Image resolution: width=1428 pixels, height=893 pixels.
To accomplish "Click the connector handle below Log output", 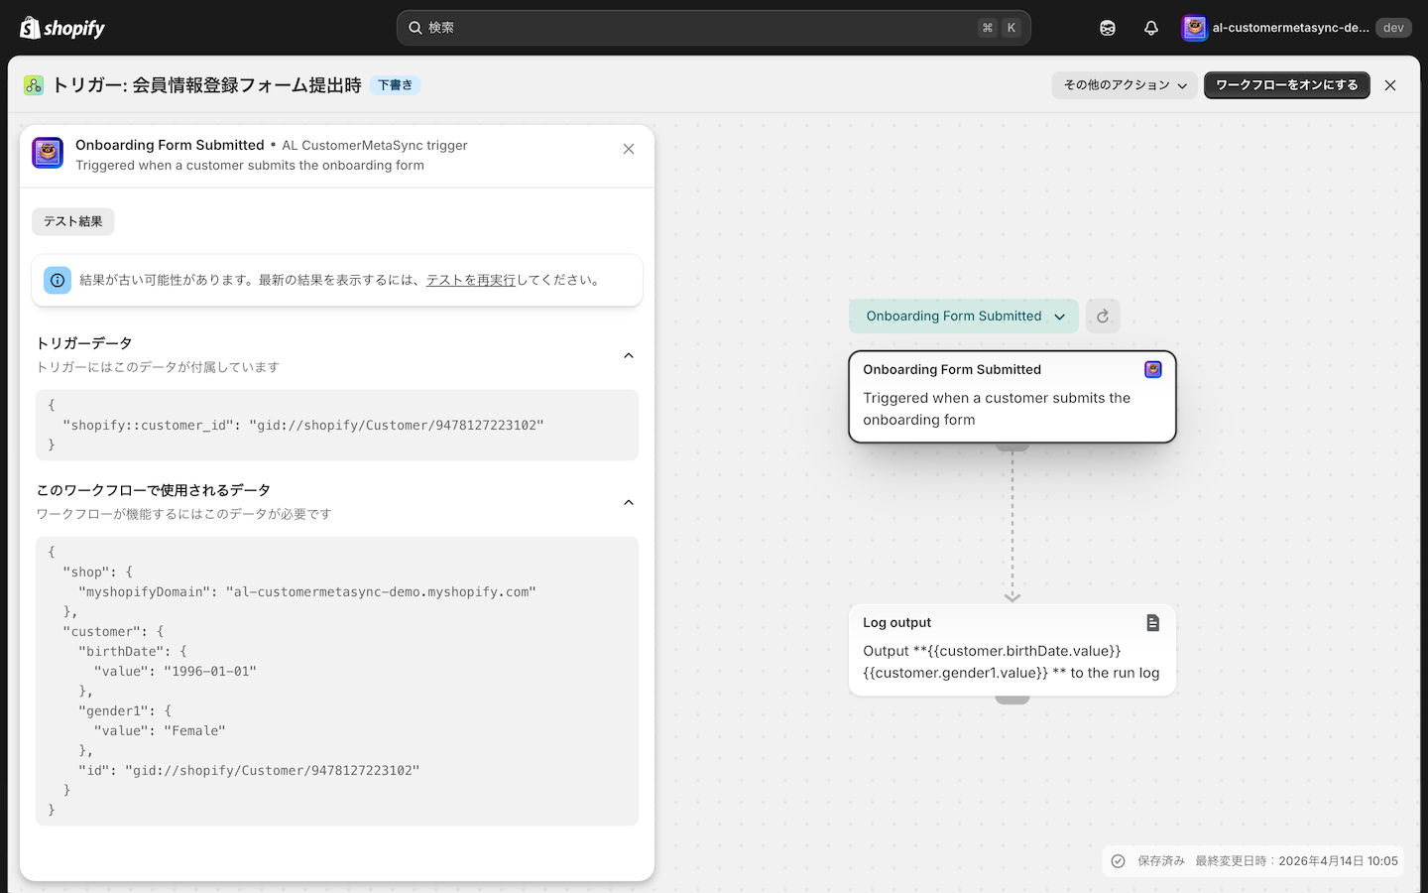I will pyautogui.click(x=1012, y=700).
